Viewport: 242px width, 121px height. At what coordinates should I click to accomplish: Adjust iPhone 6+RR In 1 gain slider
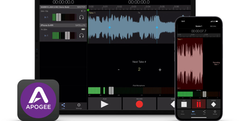(x=67, y=35)
